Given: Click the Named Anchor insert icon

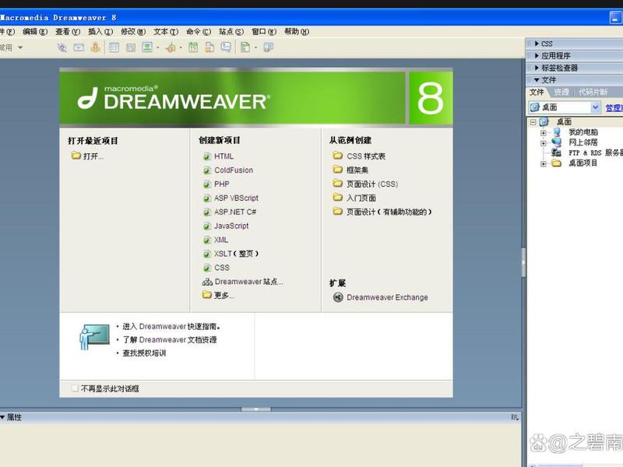Looking at the screenshot, I should coord(95,47).
